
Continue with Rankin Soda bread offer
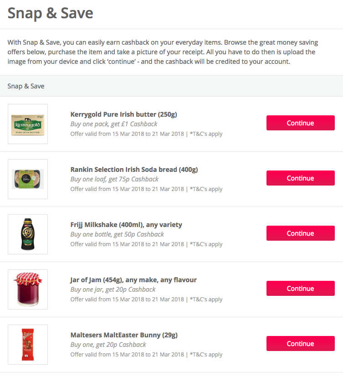click(x=301, y=178)
